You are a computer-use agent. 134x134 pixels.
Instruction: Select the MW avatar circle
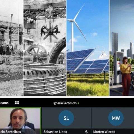(x=116, y=118)
